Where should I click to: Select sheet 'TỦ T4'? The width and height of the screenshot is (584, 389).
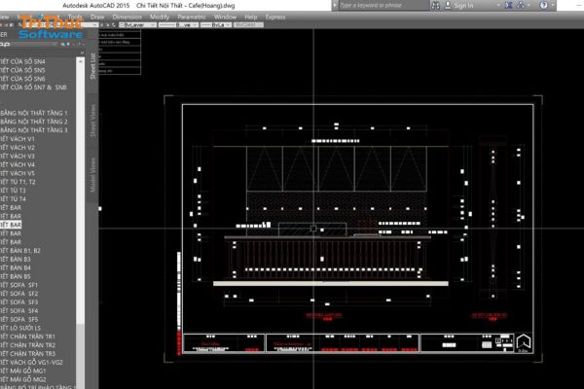[13, 198]
